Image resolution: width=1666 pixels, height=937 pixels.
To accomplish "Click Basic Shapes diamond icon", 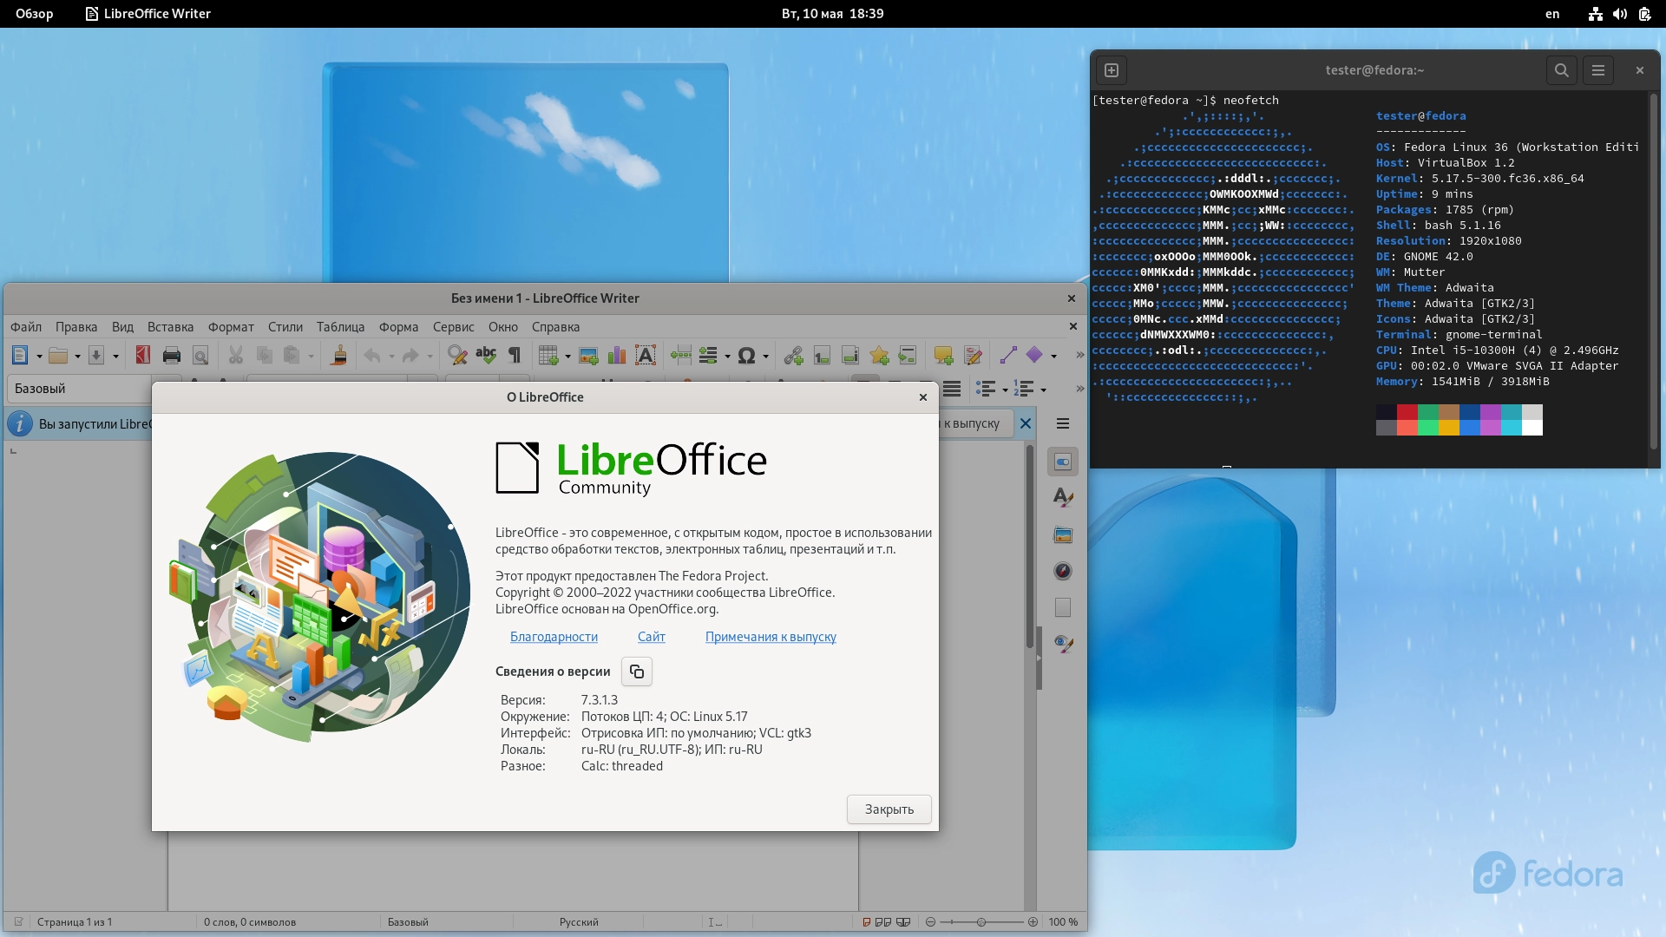I will pos(1034,356).
